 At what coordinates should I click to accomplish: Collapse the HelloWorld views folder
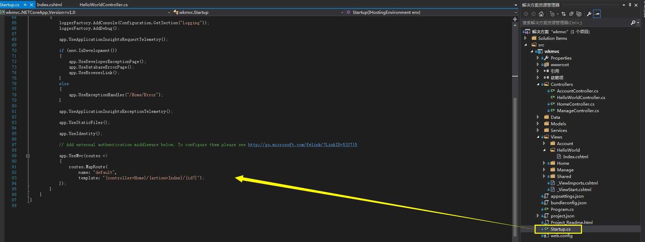(x=544, y=150)
